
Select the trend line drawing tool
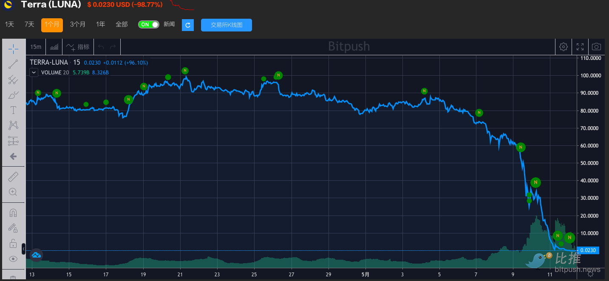(13, 64)
